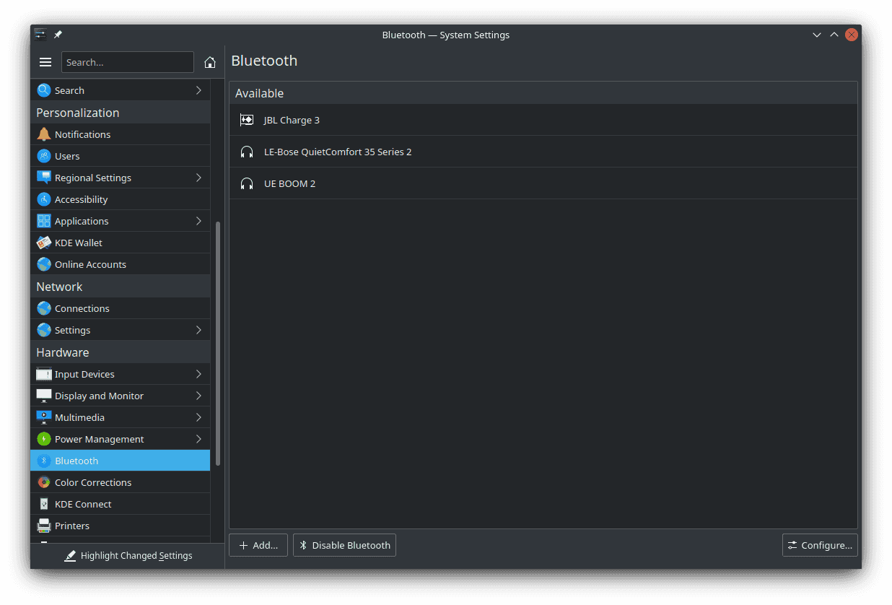Click inside the Search input field

tap(127, 62)
